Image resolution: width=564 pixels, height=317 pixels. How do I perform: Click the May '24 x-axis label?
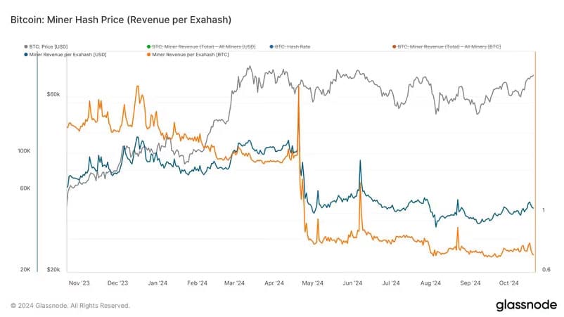coord(312,283)
